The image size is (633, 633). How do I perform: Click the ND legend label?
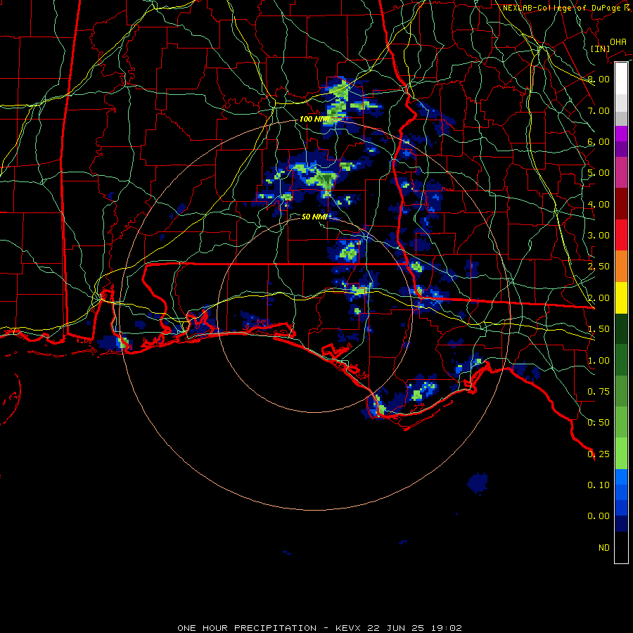[604, 548]
